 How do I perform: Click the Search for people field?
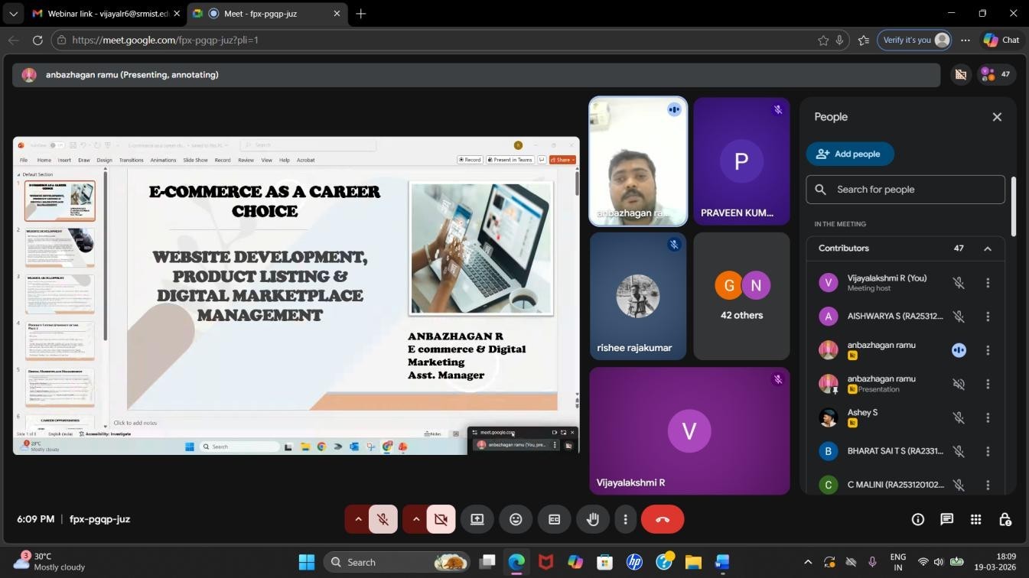pyautogui.click(x=905, y=190)
